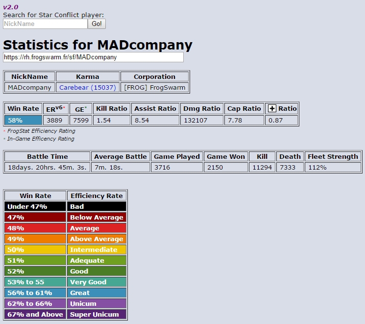The width and height of the screenshot is (365, 324).
Task: Click the Dmg Ratio header
Action: click(x=202, y=108)
